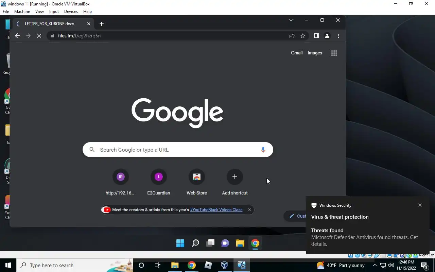Open Search on the Windows 11 taskbar
Viewport: 435px width, 272px height.
(195, 243)
